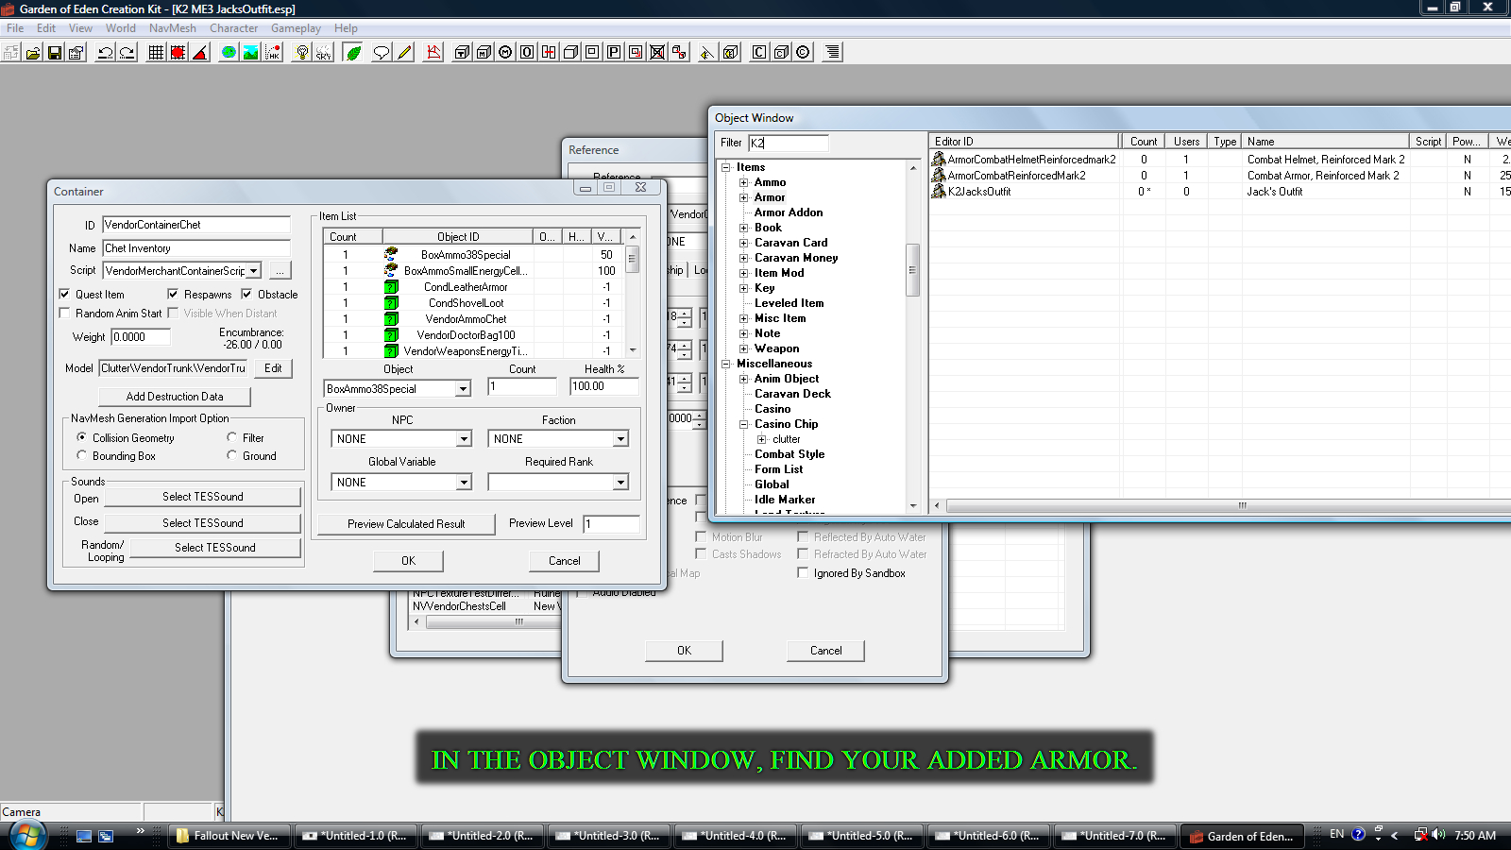Click the speech bubble dialogue icon
Image resolution: width=1511 pixels, height=850 pixels.
(x=381, y=53)
